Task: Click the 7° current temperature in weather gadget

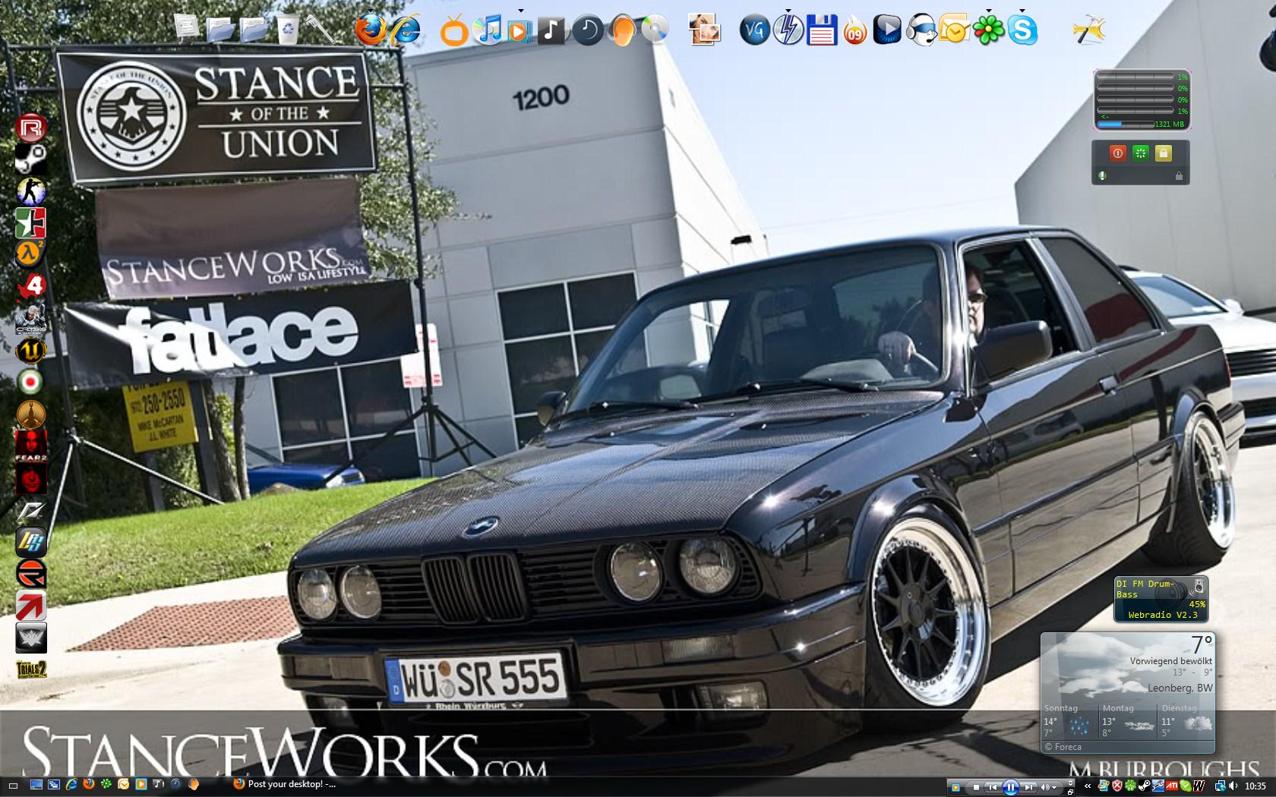Action: click(x=1202, y=644)
